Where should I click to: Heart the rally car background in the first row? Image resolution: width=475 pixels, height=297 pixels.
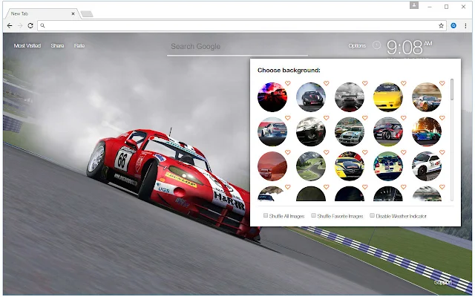(442, 83)
